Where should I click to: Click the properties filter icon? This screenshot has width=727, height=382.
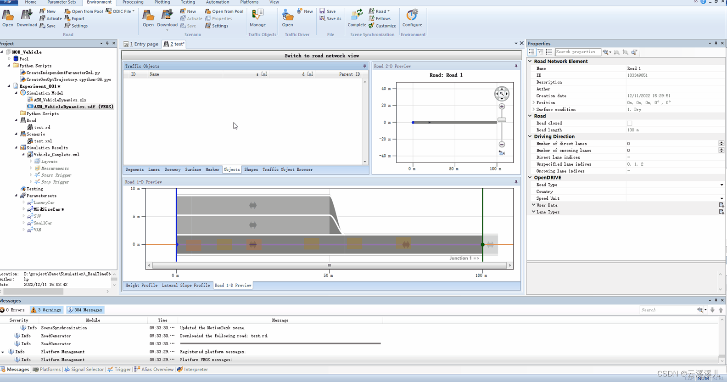634,52
